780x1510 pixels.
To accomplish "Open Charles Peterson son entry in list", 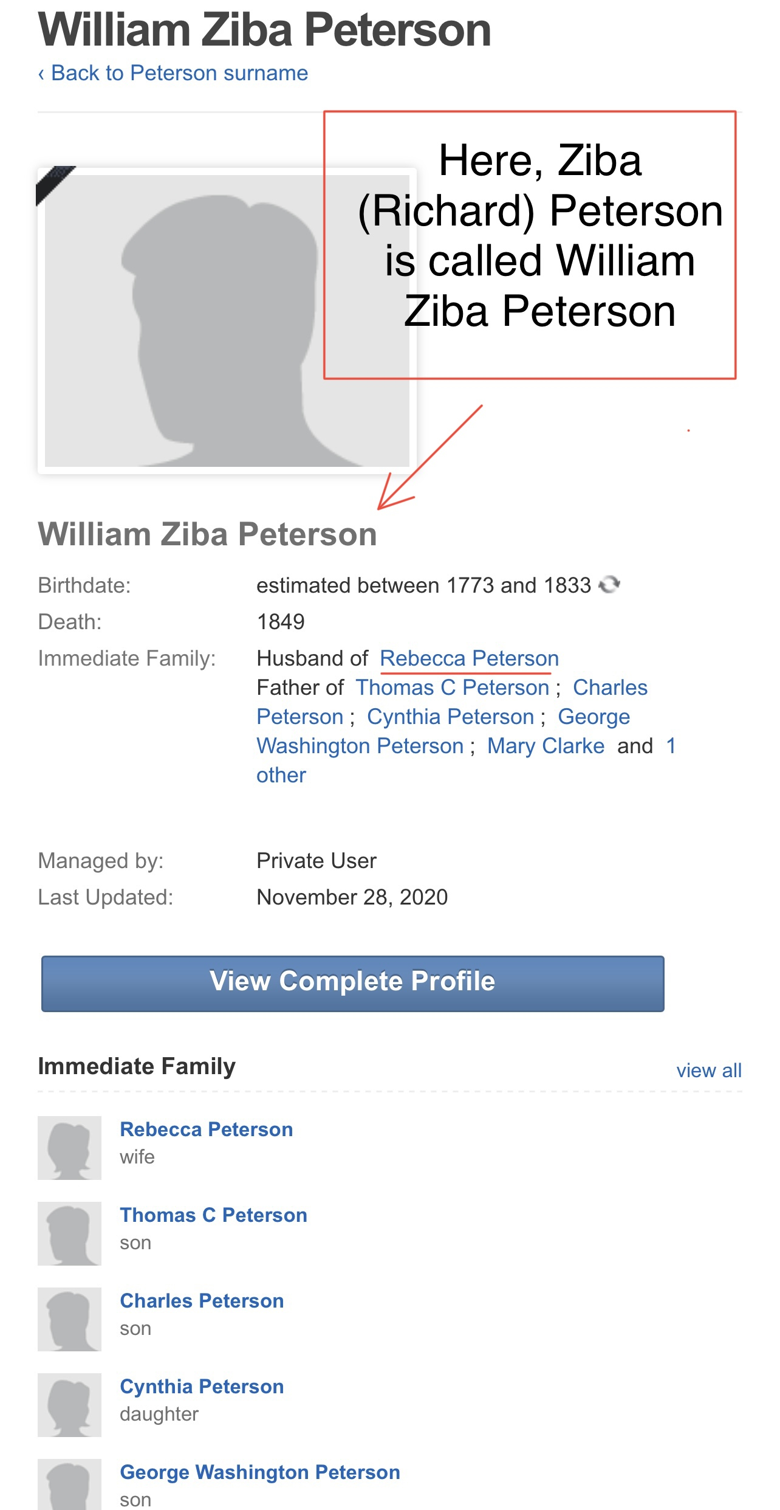I will pos(202,1301).
